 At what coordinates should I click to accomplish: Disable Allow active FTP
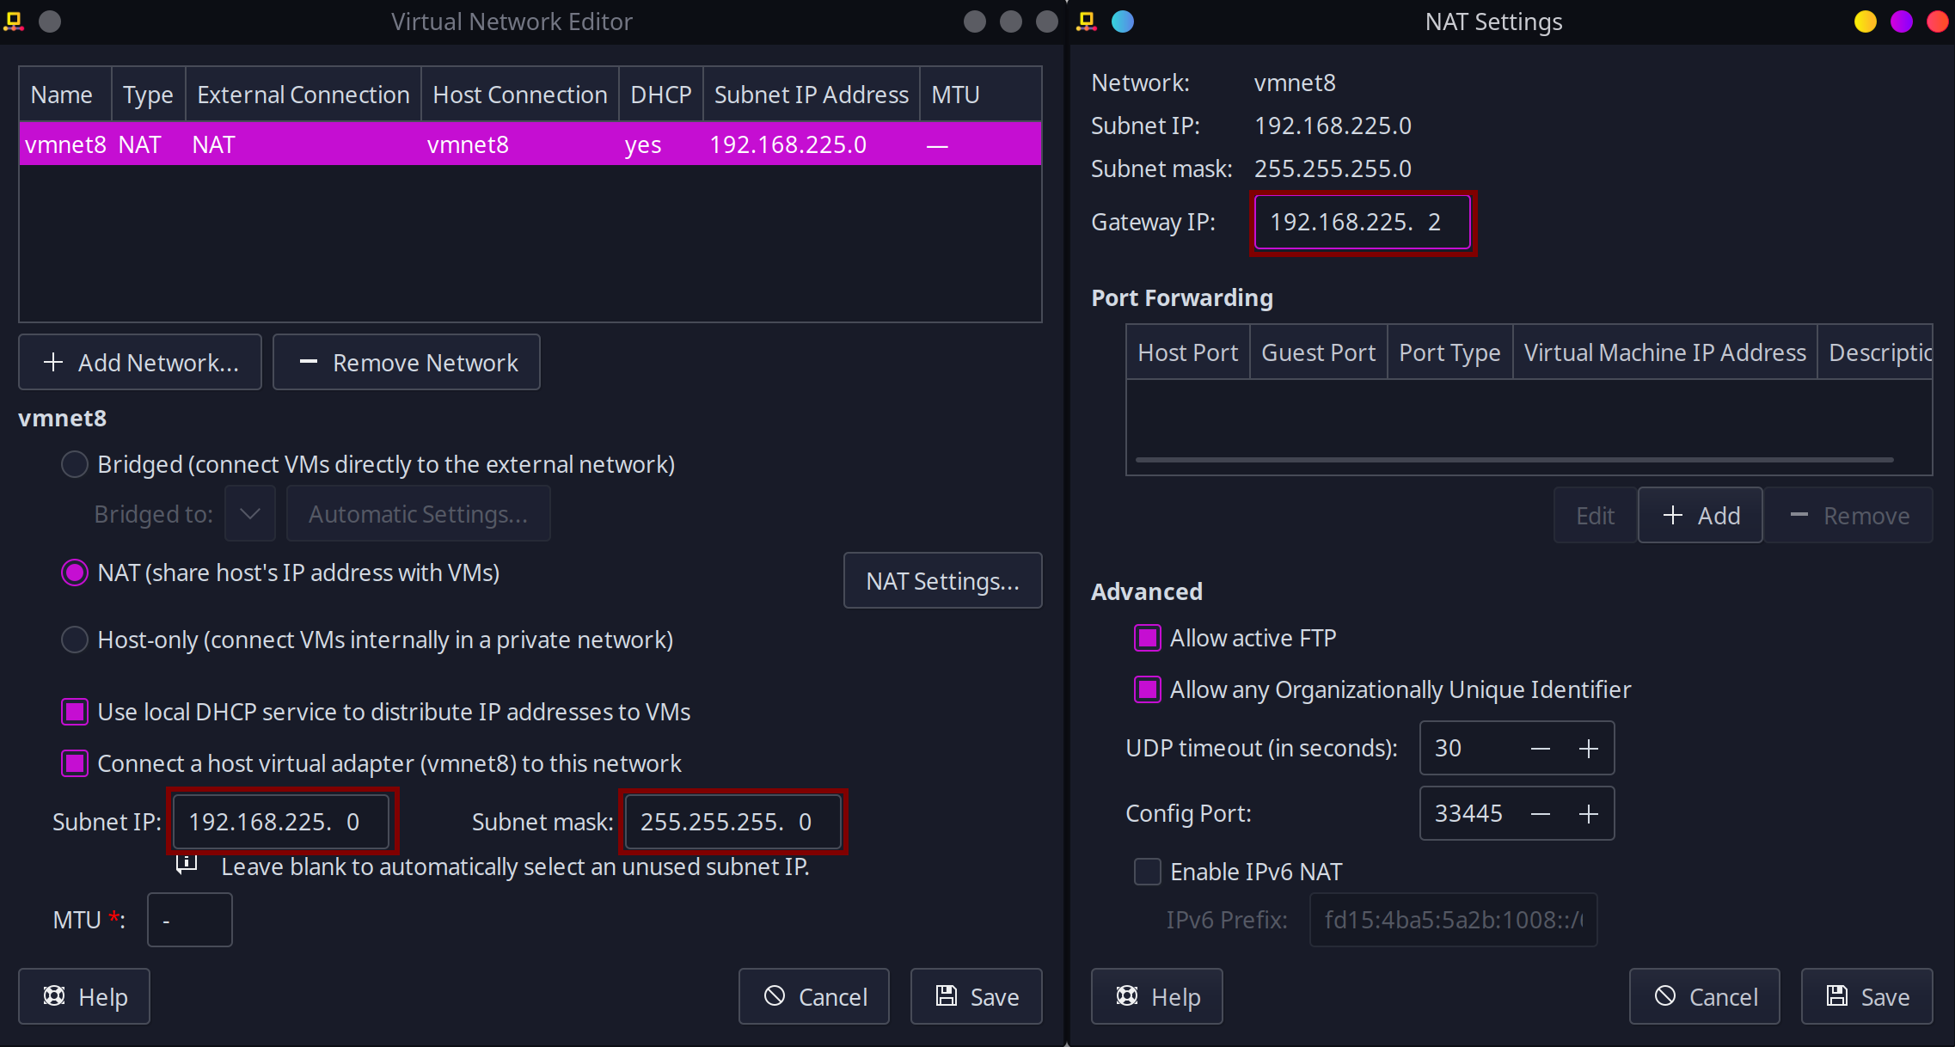point(1148,639)
